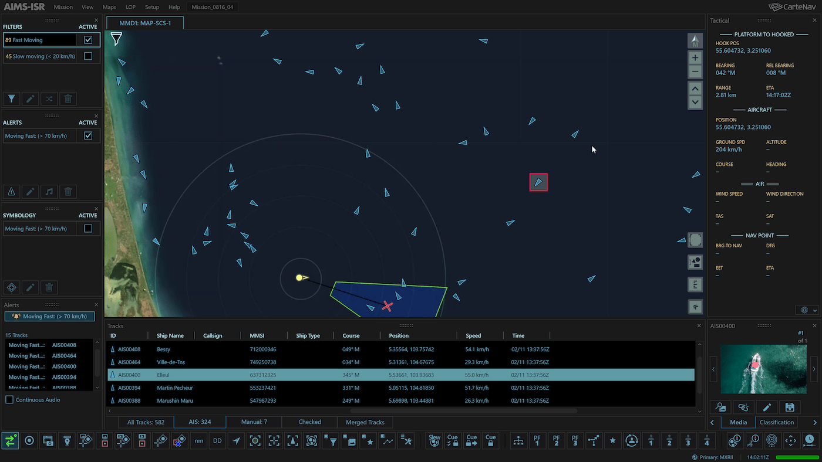Zoom in on the map
822x462 pixels.
[x=695, y=58]
